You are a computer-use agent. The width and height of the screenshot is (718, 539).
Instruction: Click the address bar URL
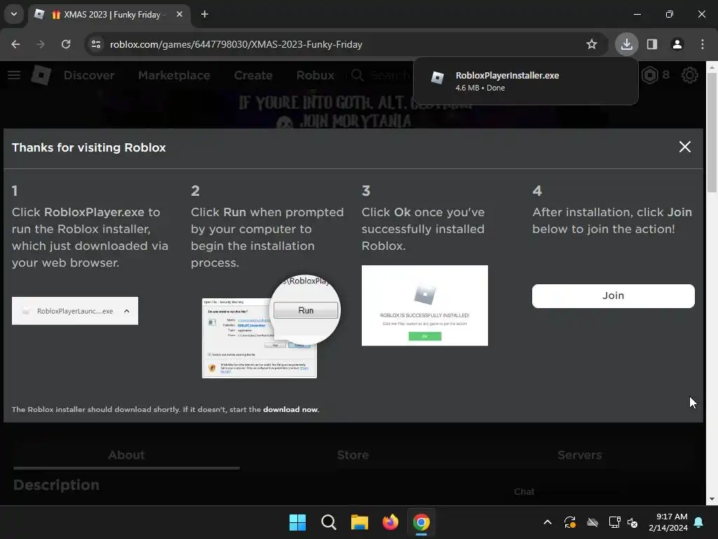coord(236,44)
